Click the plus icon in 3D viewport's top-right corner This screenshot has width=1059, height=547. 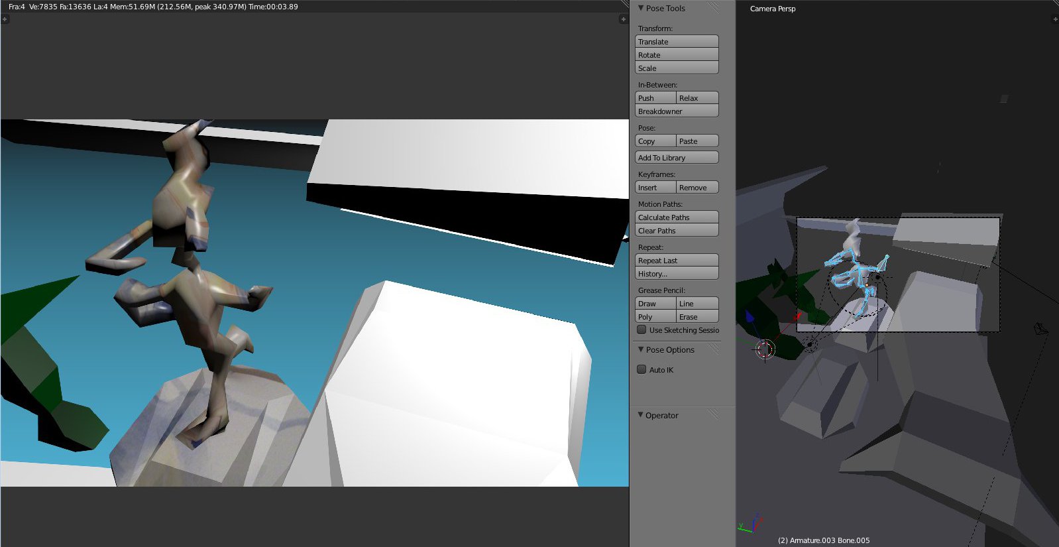pos(1055,19)
